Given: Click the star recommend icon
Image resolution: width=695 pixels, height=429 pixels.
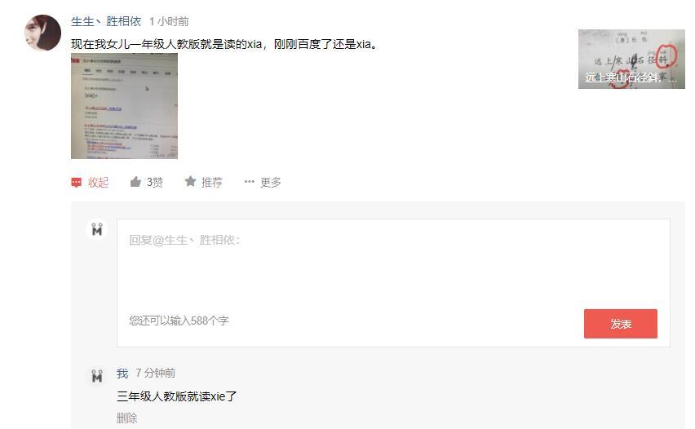Looking at the screenshot, I should pyautogui.click(x=190, y=181).
